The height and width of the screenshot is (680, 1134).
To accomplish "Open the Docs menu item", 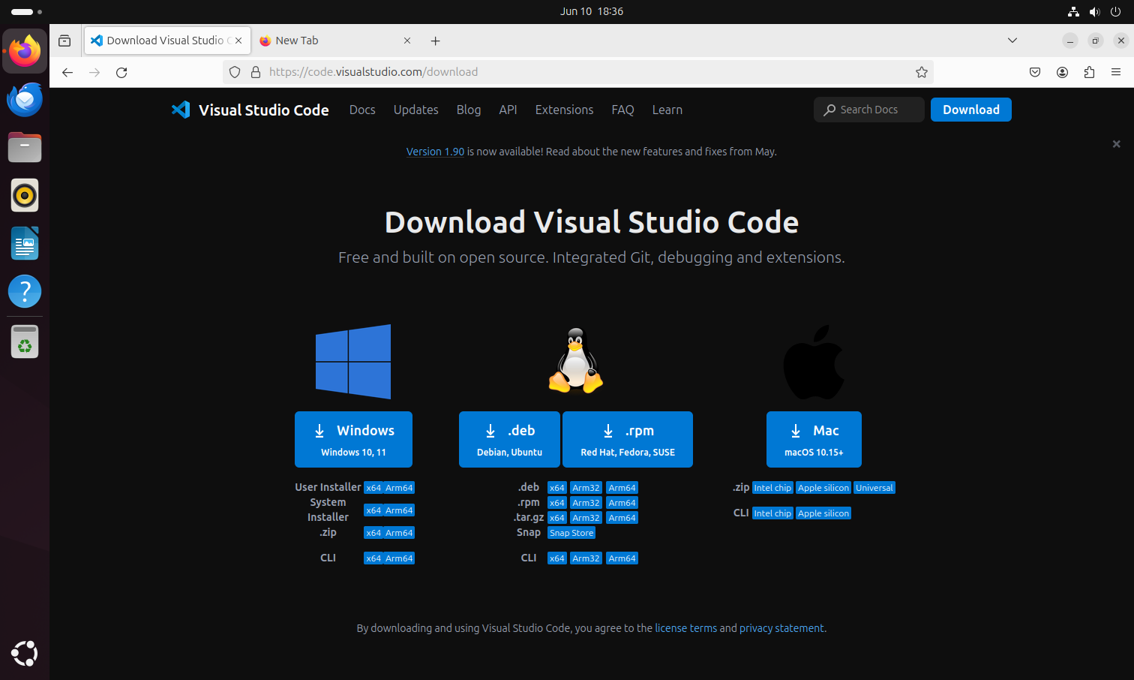I will pyautogui.click(x=362, y=110).
